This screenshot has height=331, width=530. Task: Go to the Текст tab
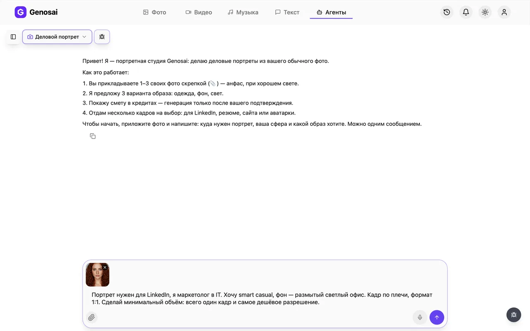[287, 12]
